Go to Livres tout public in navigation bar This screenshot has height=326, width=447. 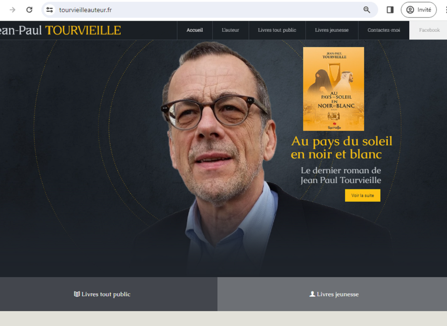[277, 30]
